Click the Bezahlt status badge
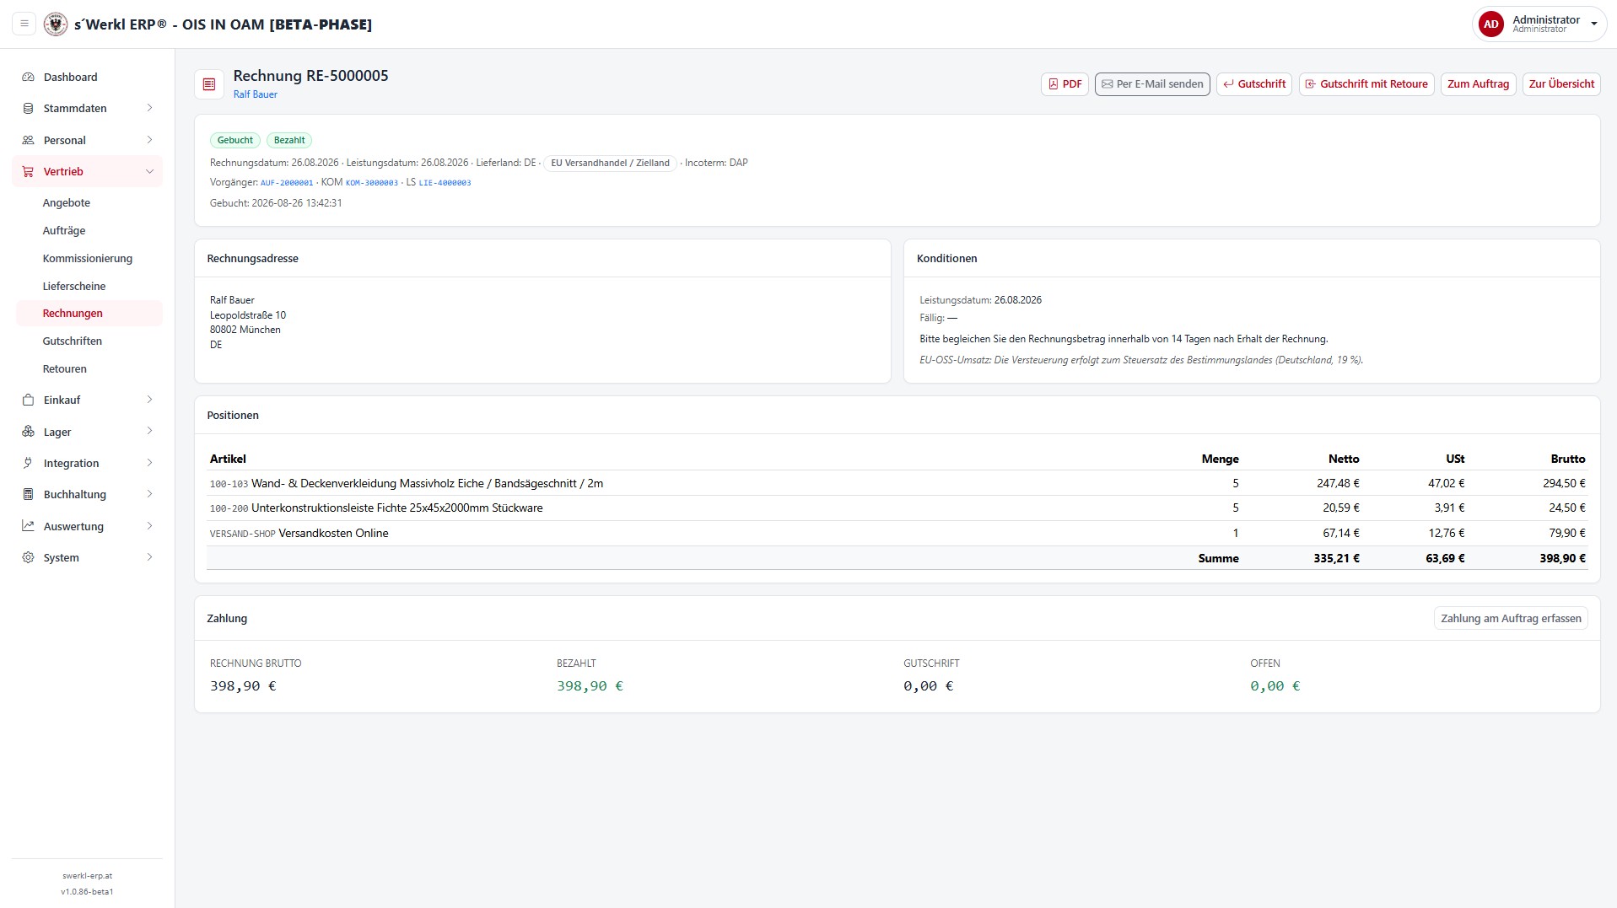The height and width of the screenshot is (908, 1617). (289, 140)
